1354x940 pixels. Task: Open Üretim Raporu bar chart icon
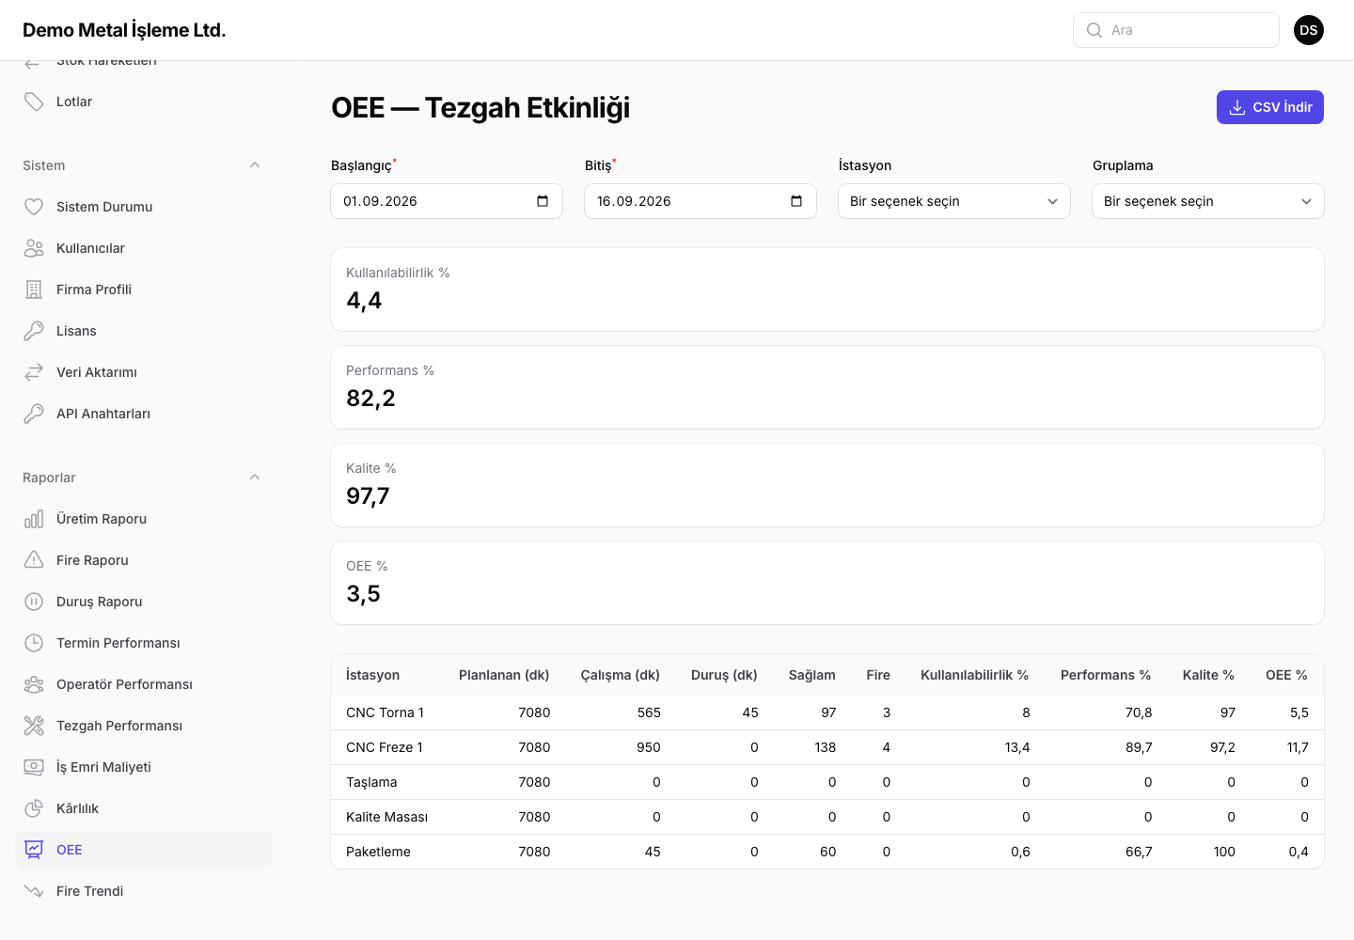(x=34, y=519)
